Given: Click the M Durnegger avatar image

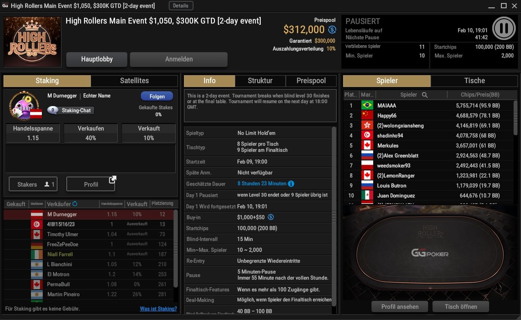Looking at the screenshot, I should (x=25, y=106).
